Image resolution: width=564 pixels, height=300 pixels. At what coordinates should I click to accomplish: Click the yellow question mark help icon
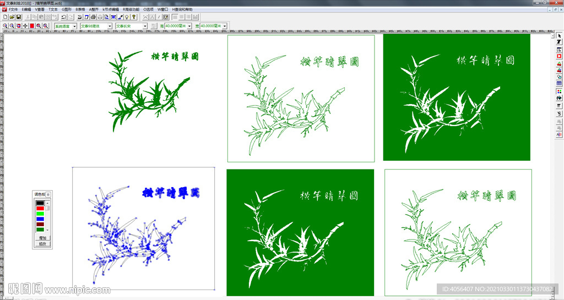click(134, 18)
